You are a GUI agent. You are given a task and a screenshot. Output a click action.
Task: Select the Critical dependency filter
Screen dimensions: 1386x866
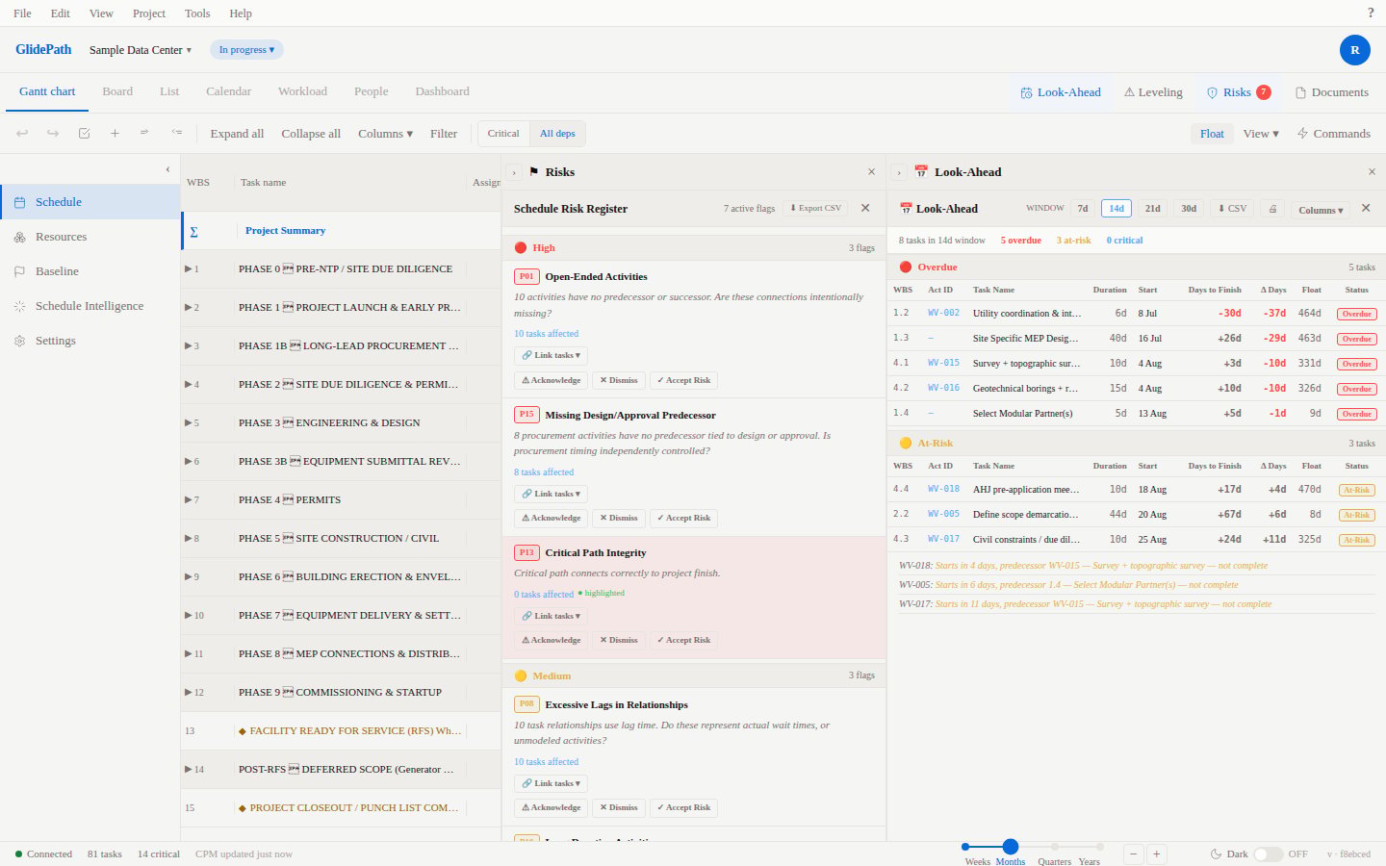point(503,134)
